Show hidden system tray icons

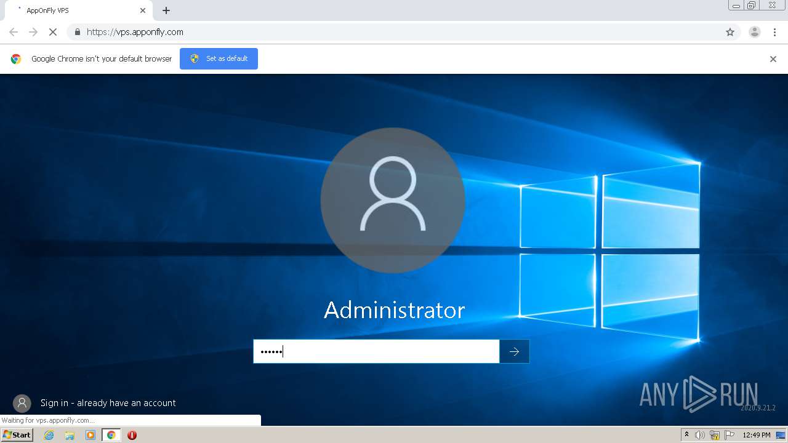[x=687, y=435]
